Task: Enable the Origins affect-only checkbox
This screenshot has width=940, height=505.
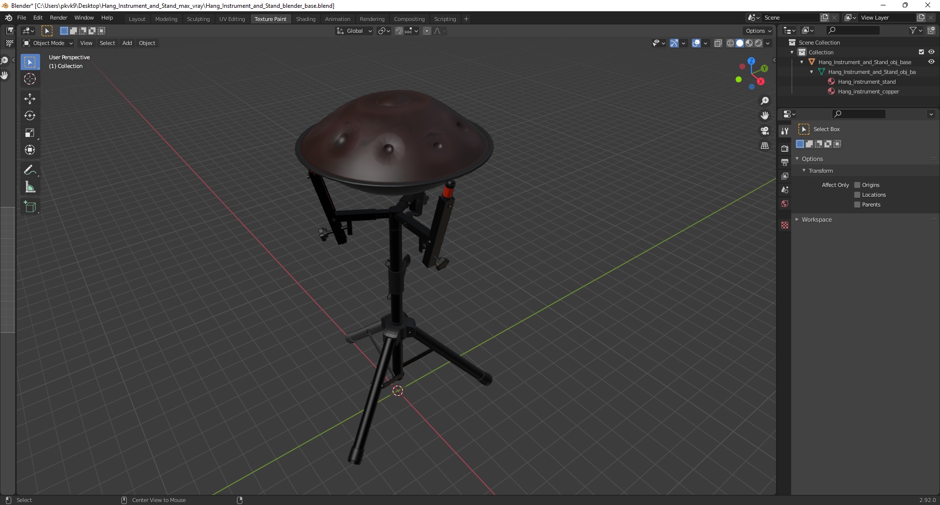Action: coord(857,185)
